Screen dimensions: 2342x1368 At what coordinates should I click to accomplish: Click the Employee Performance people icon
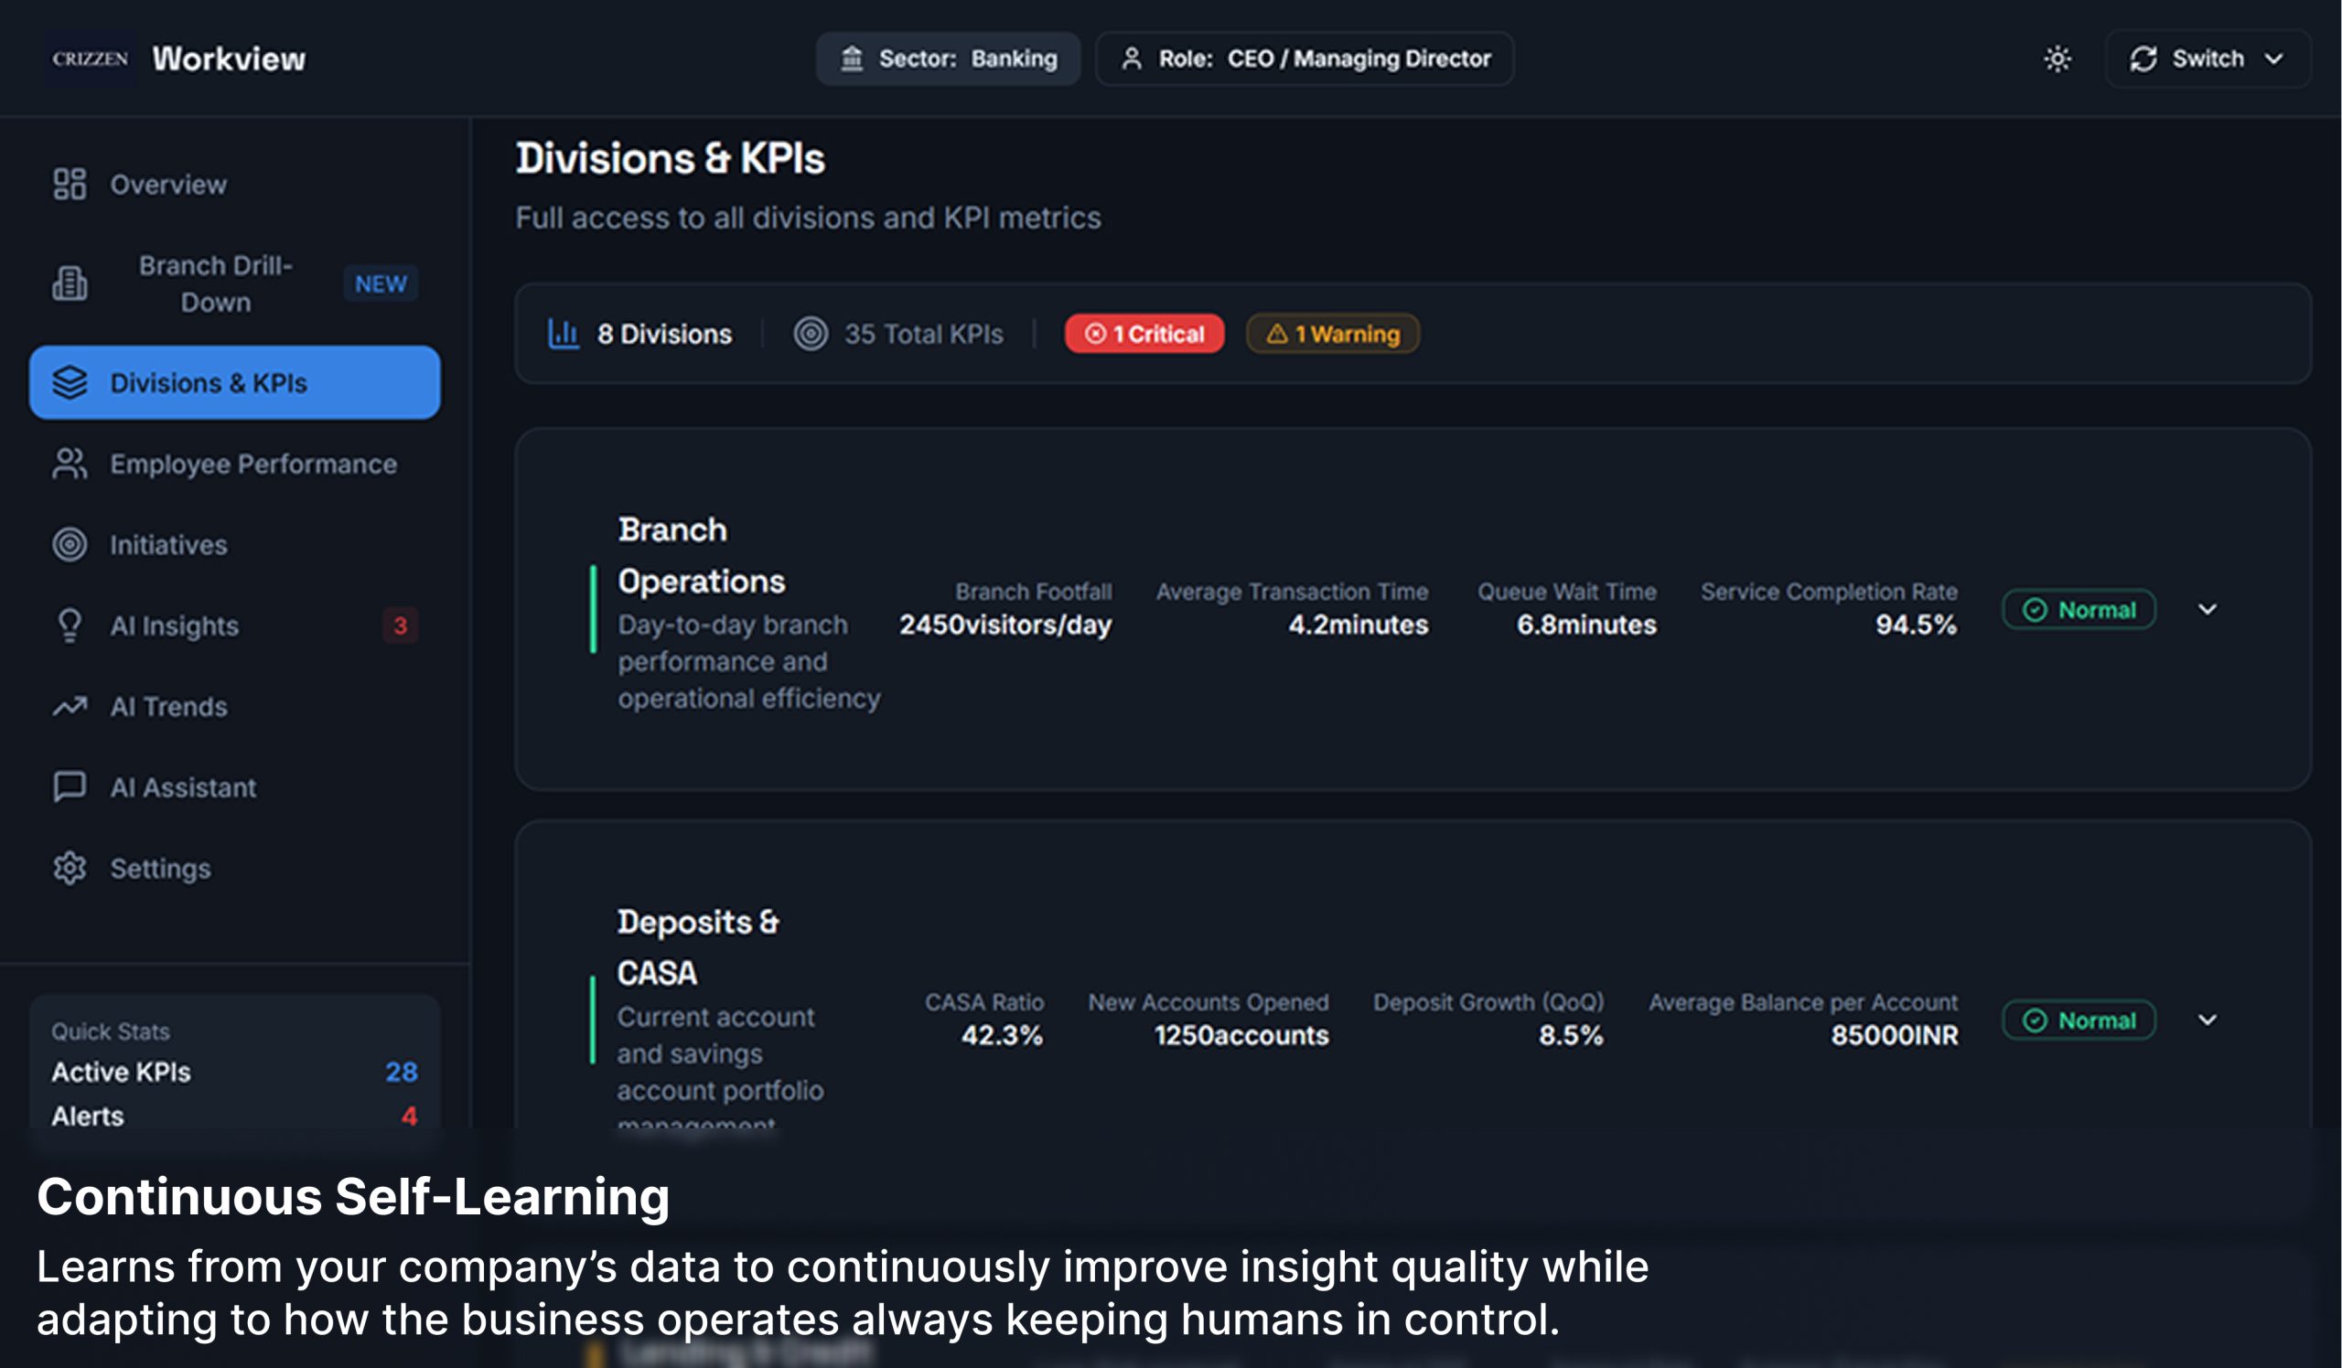[70, 464]
